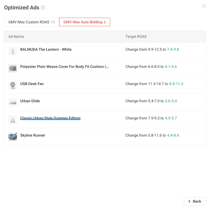The image size is (210, 208).
Task: Click the Skyline Runner blue cushion thumbnail
Action: [13, 137]
